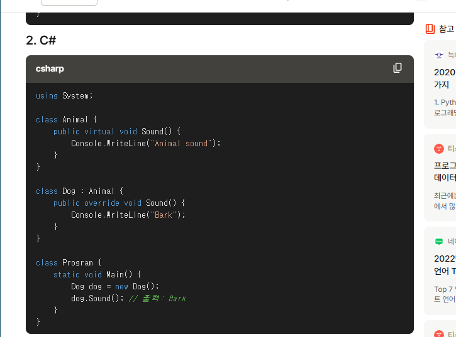The height and width of the screenshot is (337, 456).
Task: Click the 'static void Main()' line
Action: point(97,275)
